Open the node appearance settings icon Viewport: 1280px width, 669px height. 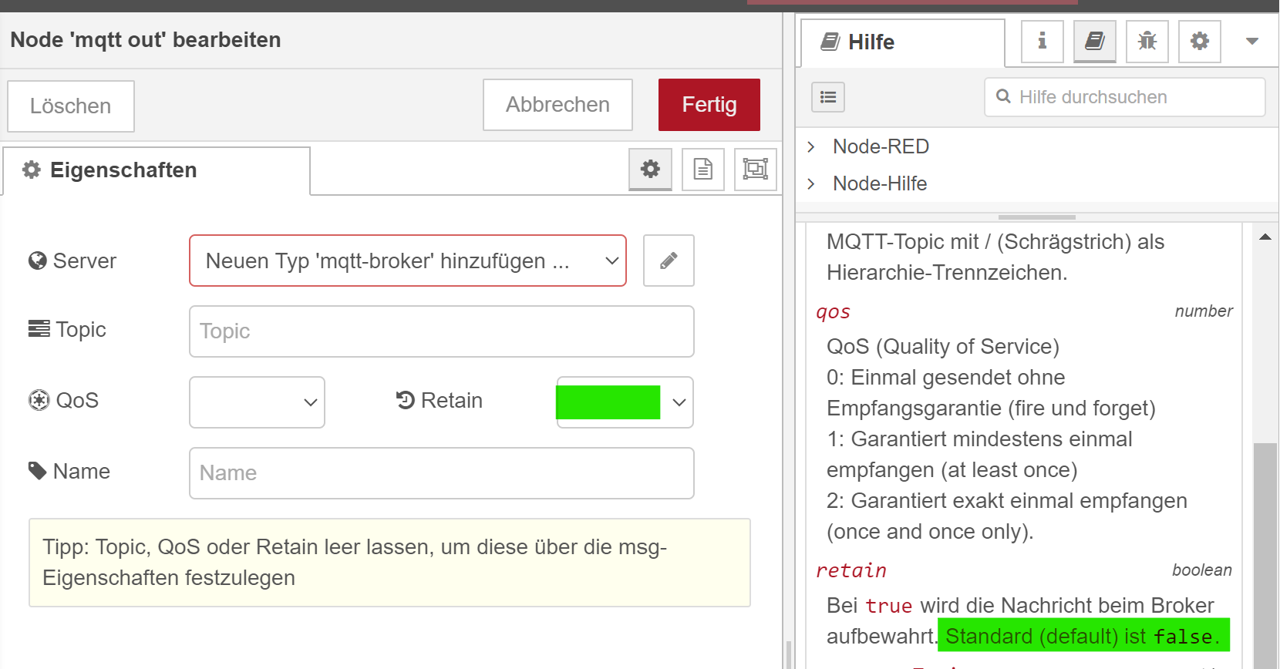click(755, 169)
